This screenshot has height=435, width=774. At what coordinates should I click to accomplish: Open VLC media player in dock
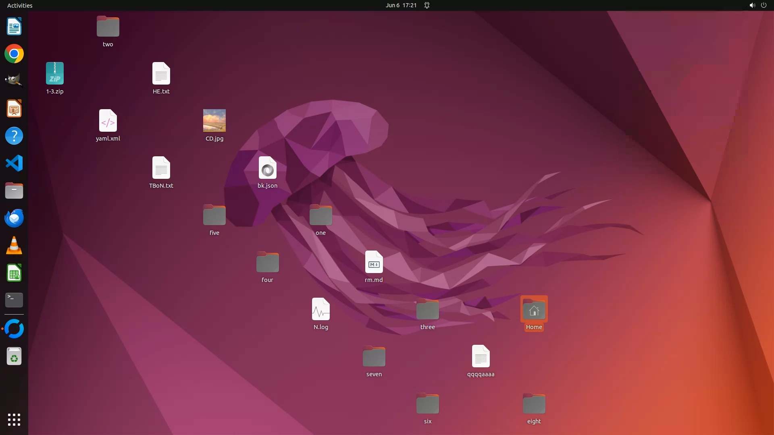[x=14, y=246]
